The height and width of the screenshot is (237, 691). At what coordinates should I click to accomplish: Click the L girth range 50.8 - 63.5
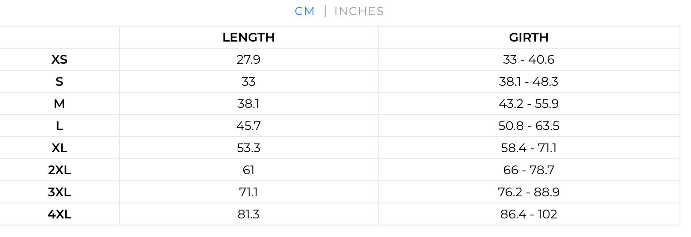click(x=529, y=126)
